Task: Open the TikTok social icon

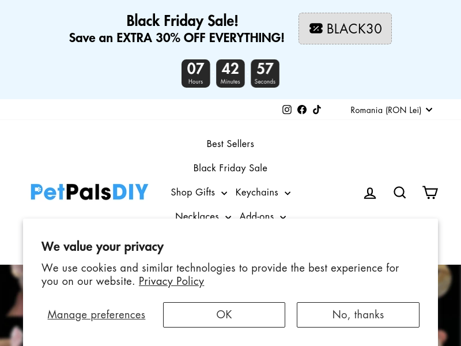Action: tap(316, 110)
